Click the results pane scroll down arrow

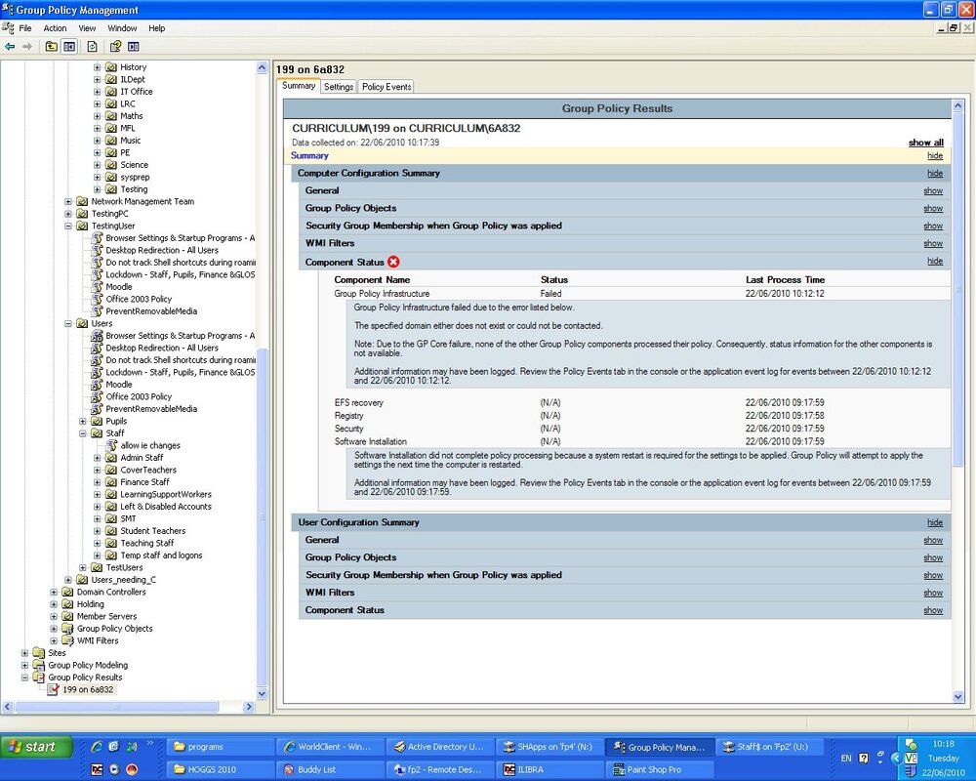point(958,697)
